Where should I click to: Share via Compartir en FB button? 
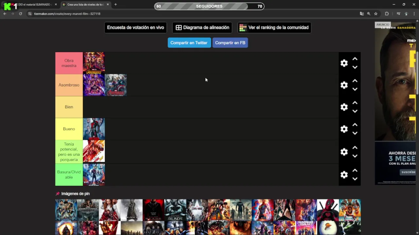pos(230,43)
